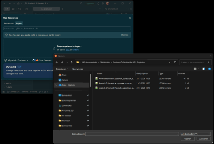Go up one folder level in file dialog
Image resolution: width=214 pixels, height=144 pixels.
point(72,62)
